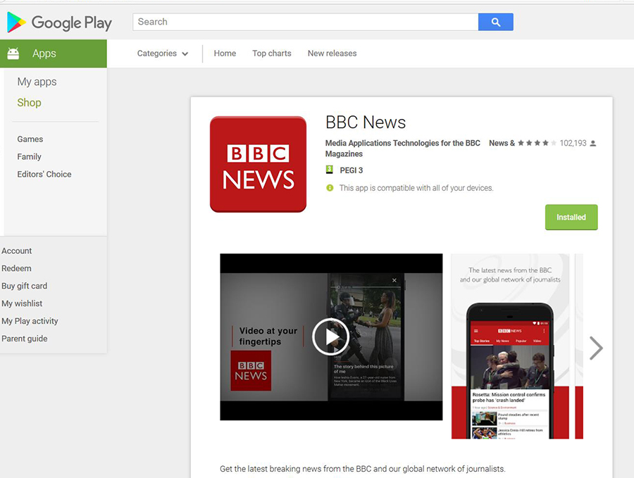Open the Account link
634x478 pixels.
tap(17, 251)
